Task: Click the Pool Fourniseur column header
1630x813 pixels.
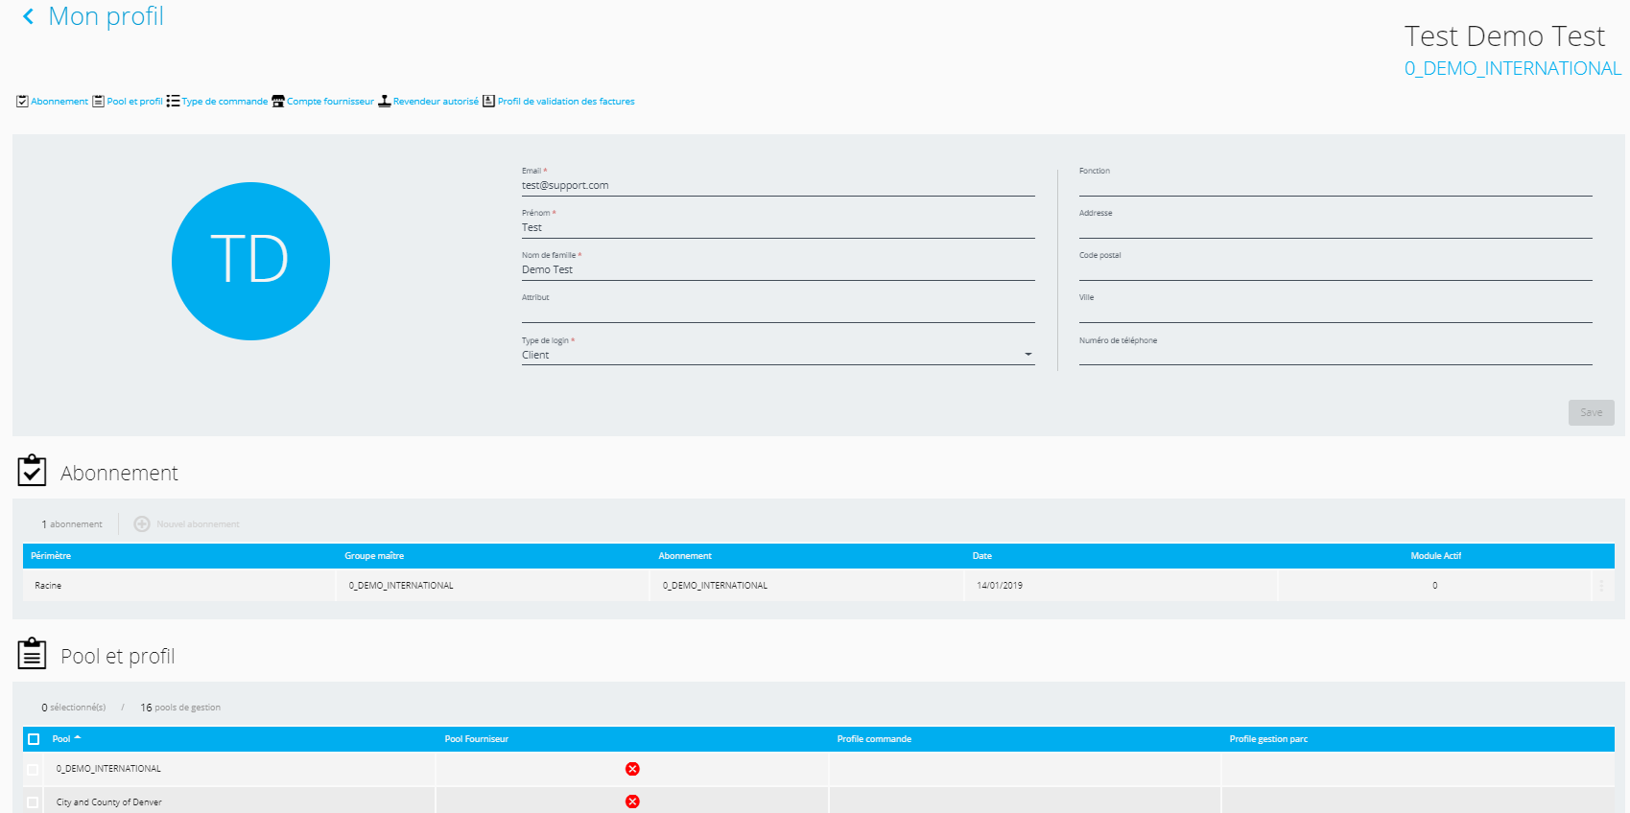Action: pos(477,739)
